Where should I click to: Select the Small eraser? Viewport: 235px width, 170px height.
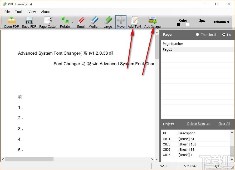pyautogui.click(x=81, y=22)
